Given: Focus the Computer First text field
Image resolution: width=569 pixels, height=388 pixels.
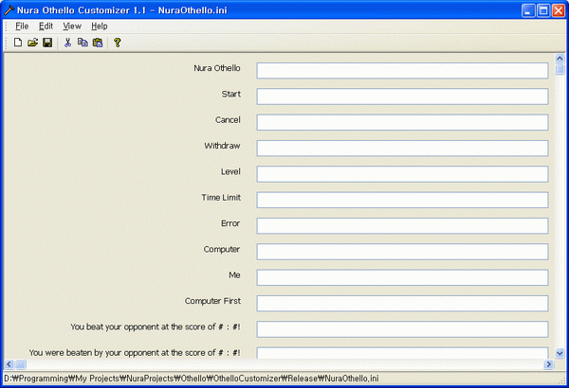Looking at the screenshot, I should (402, 303).
